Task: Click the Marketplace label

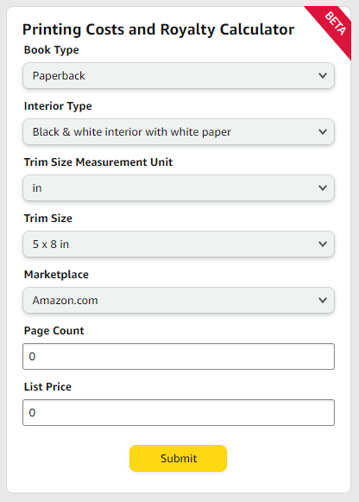Action: click(56, 275)
